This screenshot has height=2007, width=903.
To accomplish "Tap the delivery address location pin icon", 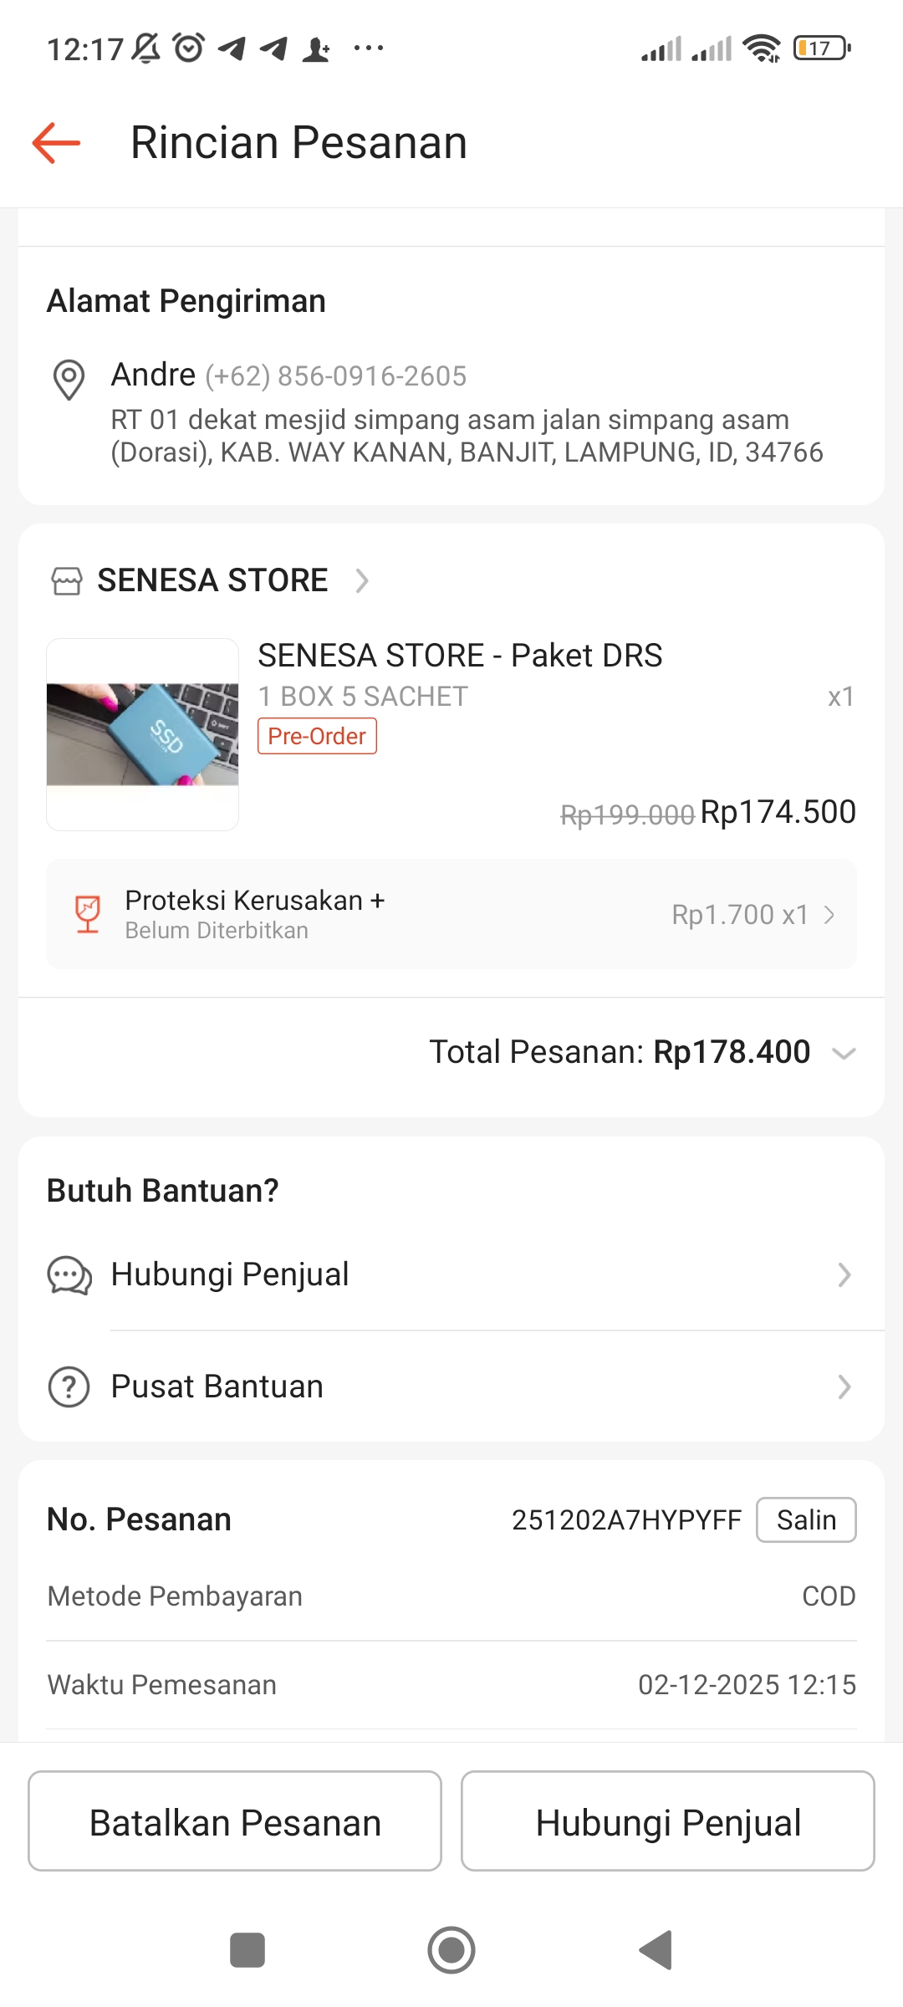I will (69, 380).
